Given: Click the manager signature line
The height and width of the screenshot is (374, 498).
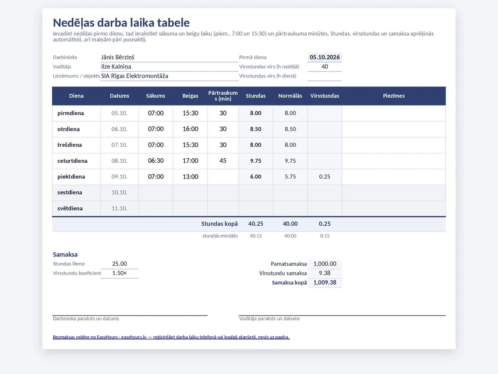Looking at the screenshot, I should pyautogui.click(x=342, y=315).
